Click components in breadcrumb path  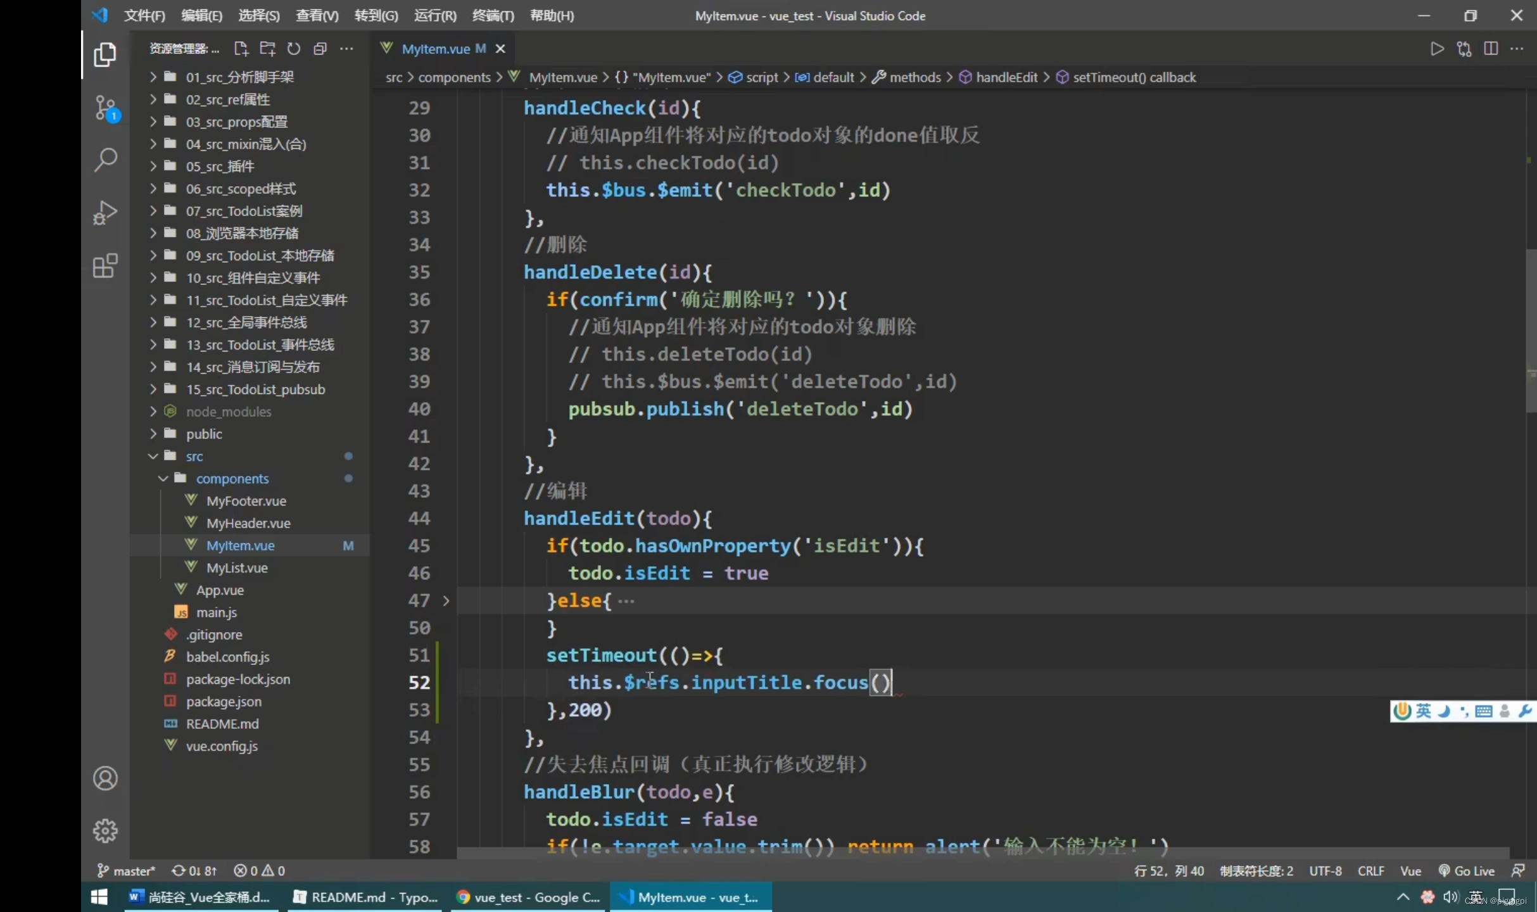pyautogui.click(x=454, y=77)
